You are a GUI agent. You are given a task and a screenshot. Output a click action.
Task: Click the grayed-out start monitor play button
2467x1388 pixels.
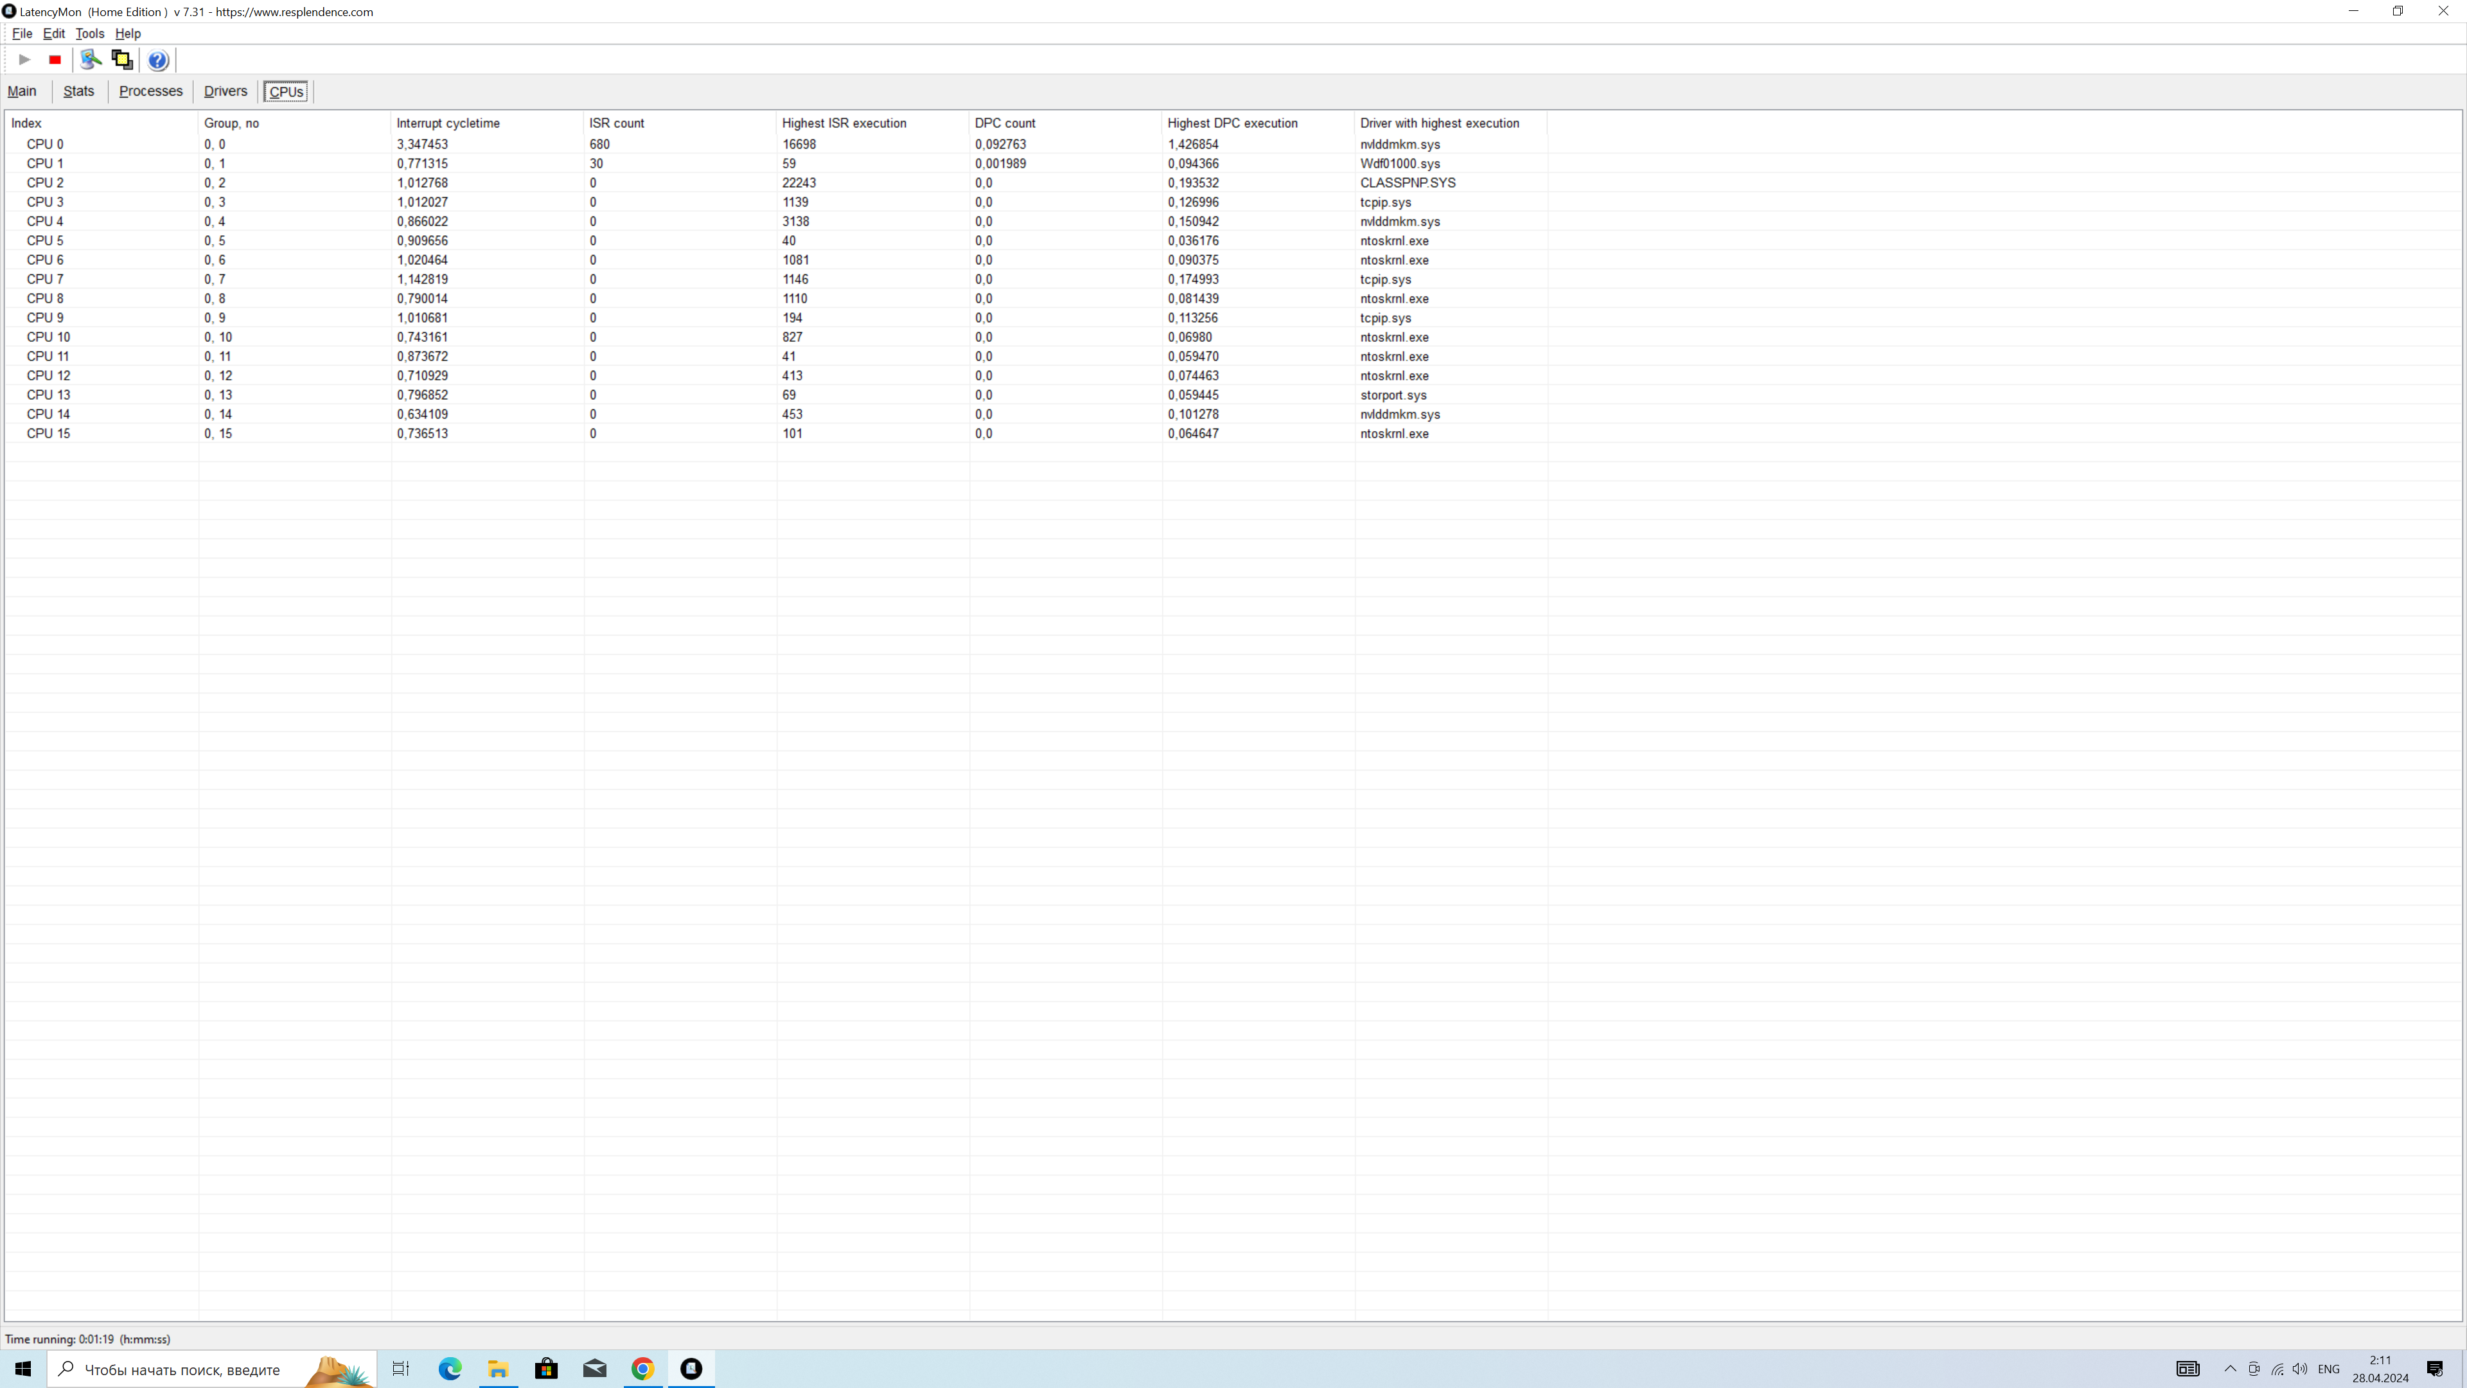(x=25, y=59)
